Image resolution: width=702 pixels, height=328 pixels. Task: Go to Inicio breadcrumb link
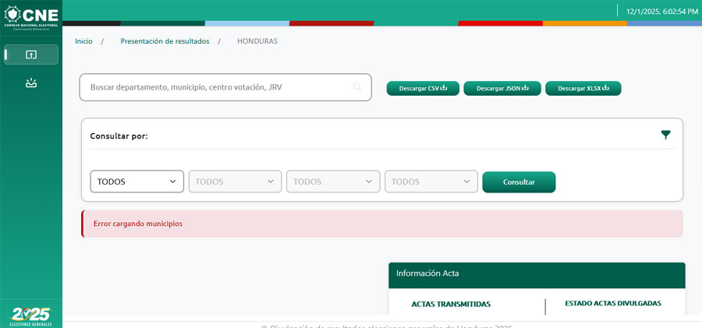click(x=83, y=41)
